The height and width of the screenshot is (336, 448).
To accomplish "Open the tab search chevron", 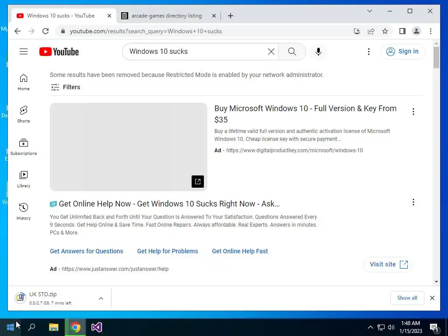I will tap(369, 11).
